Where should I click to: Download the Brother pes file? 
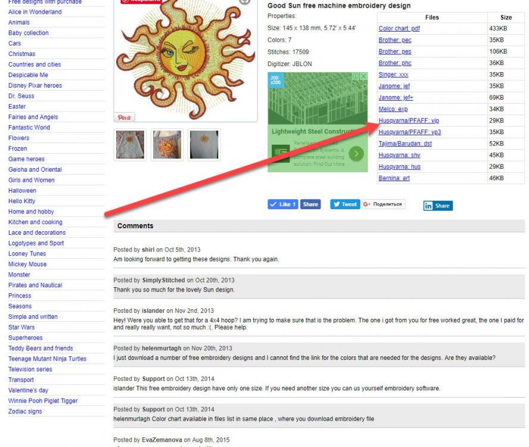point(394,51)
